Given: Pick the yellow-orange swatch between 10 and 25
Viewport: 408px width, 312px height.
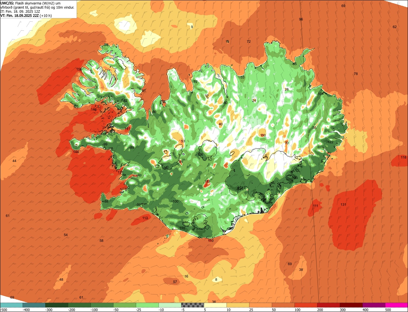Looking at the screenshot, I should 238,305.
